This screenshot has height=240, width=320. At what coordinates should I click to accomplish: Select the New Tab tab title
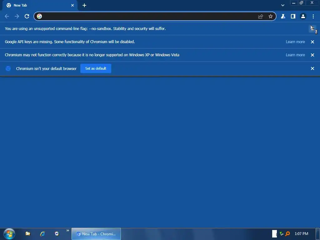tap(20, 6)
